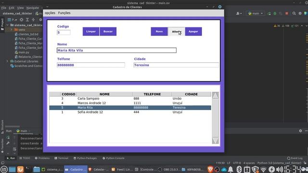
Task: Click the rerun icon in PyCharm toolbar
Action: [269, 13]
